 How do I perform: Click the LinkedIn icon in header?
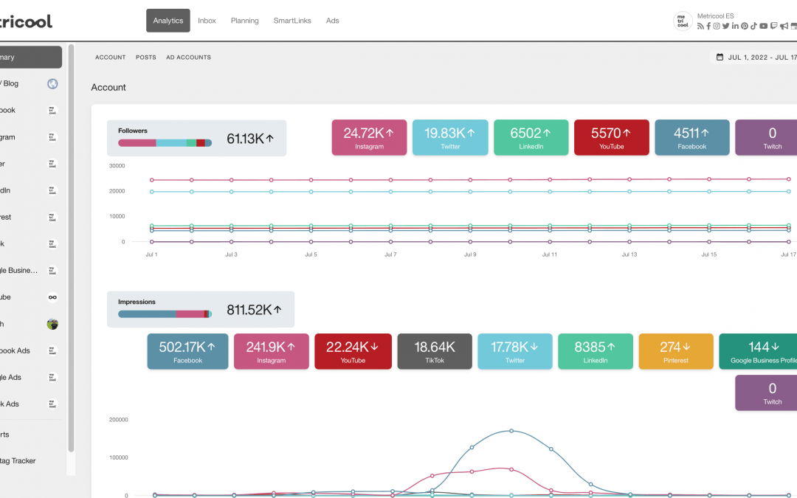[x=735, y=26]
